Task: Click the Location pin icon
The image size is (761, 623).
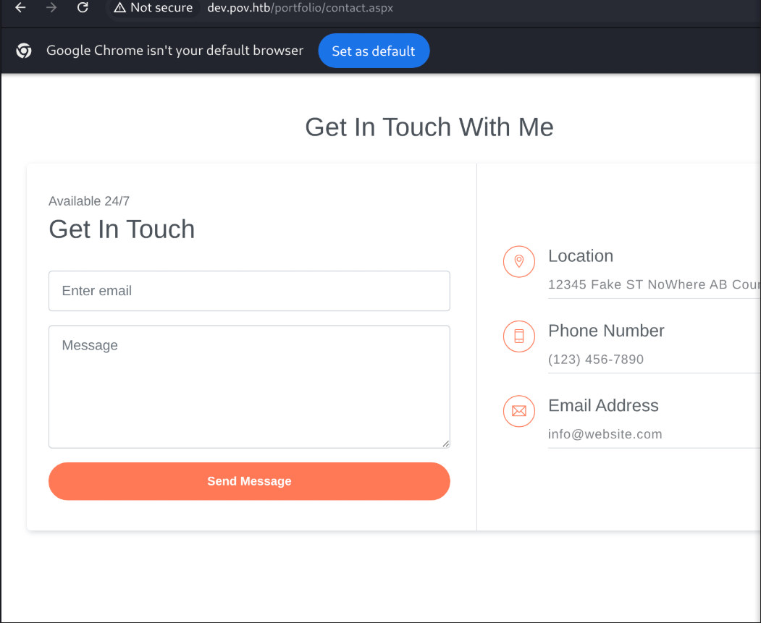Action: click(x=519, y=262)
